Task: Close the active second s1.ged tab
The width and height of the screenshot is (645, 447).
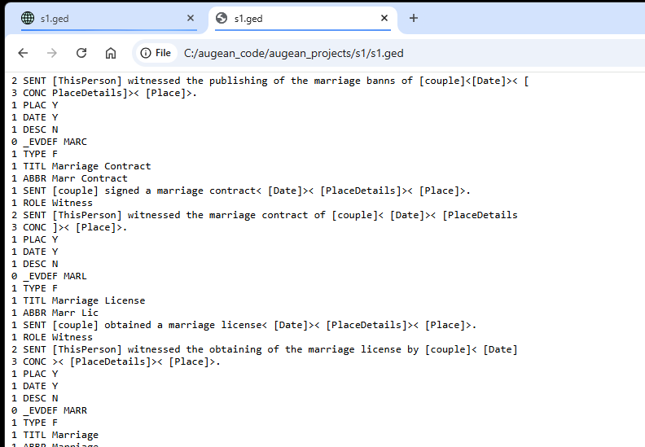Action: click(384, 18)
